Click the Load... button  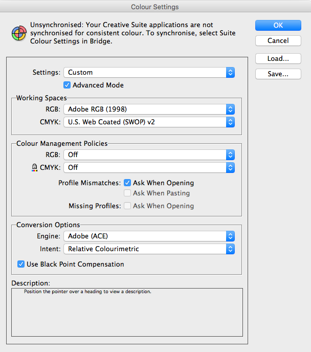(x=278, y=59)
